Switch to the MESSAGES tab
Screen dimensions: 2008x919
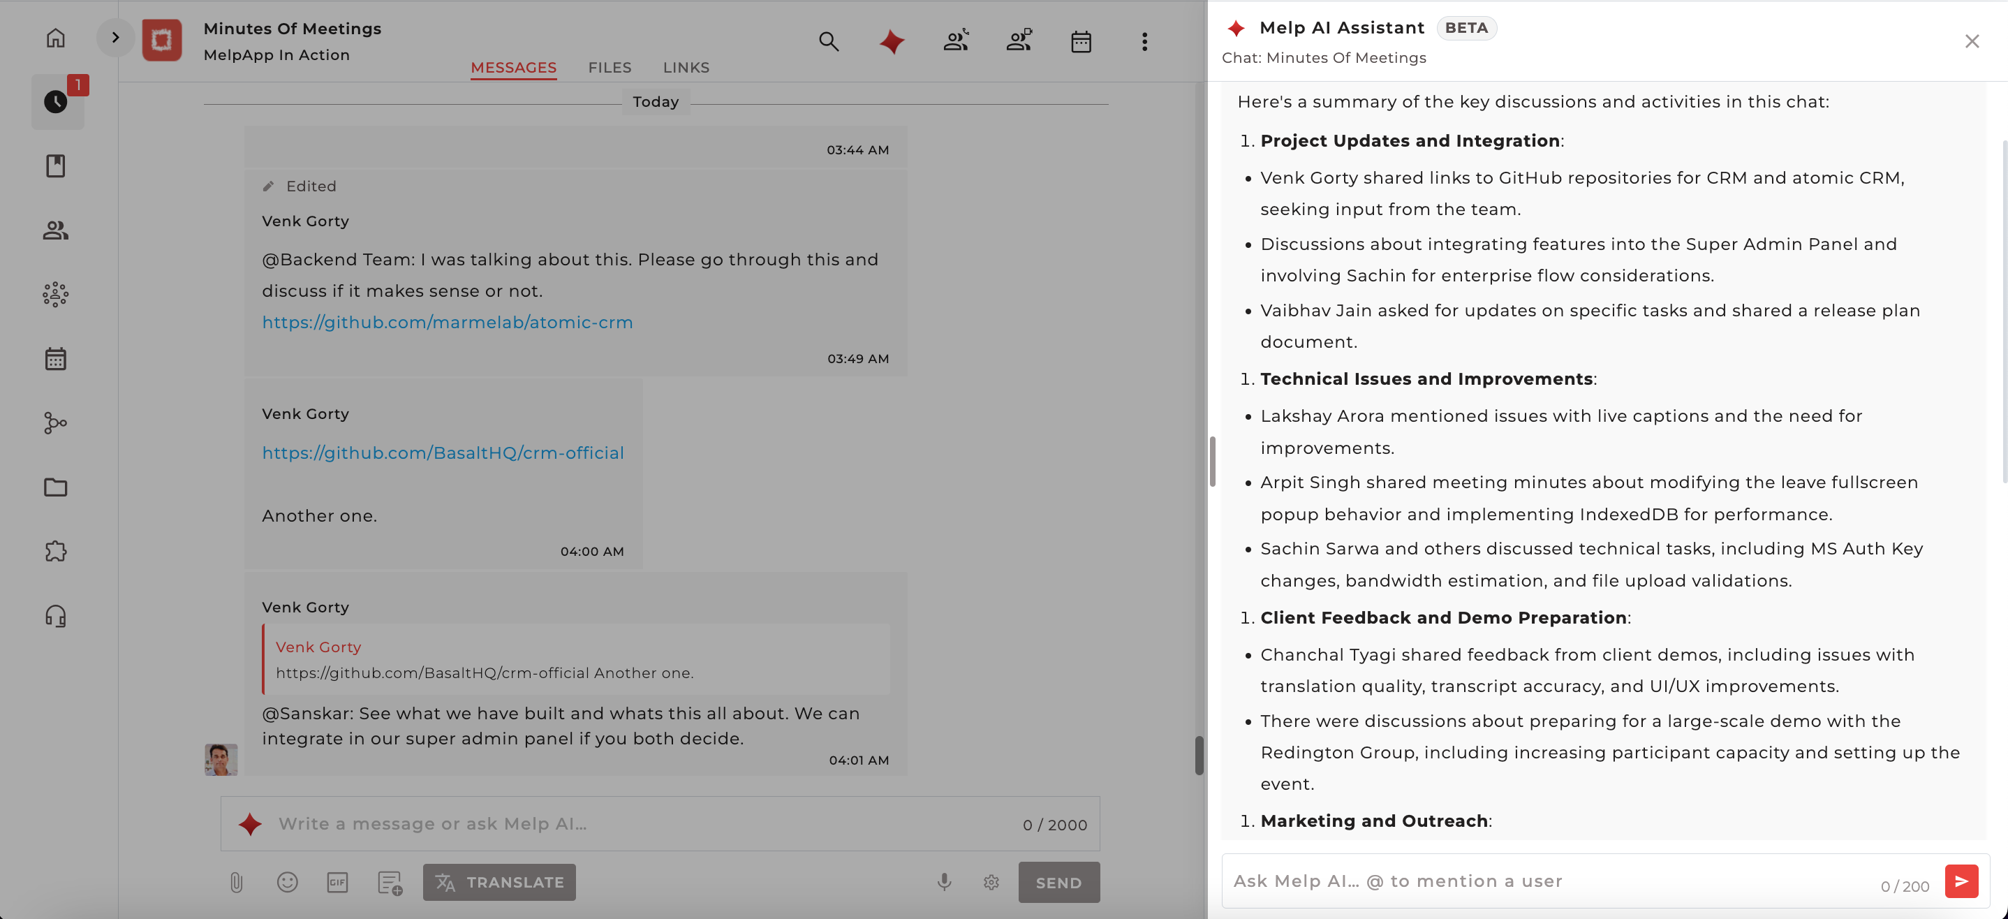coord(514,68)
